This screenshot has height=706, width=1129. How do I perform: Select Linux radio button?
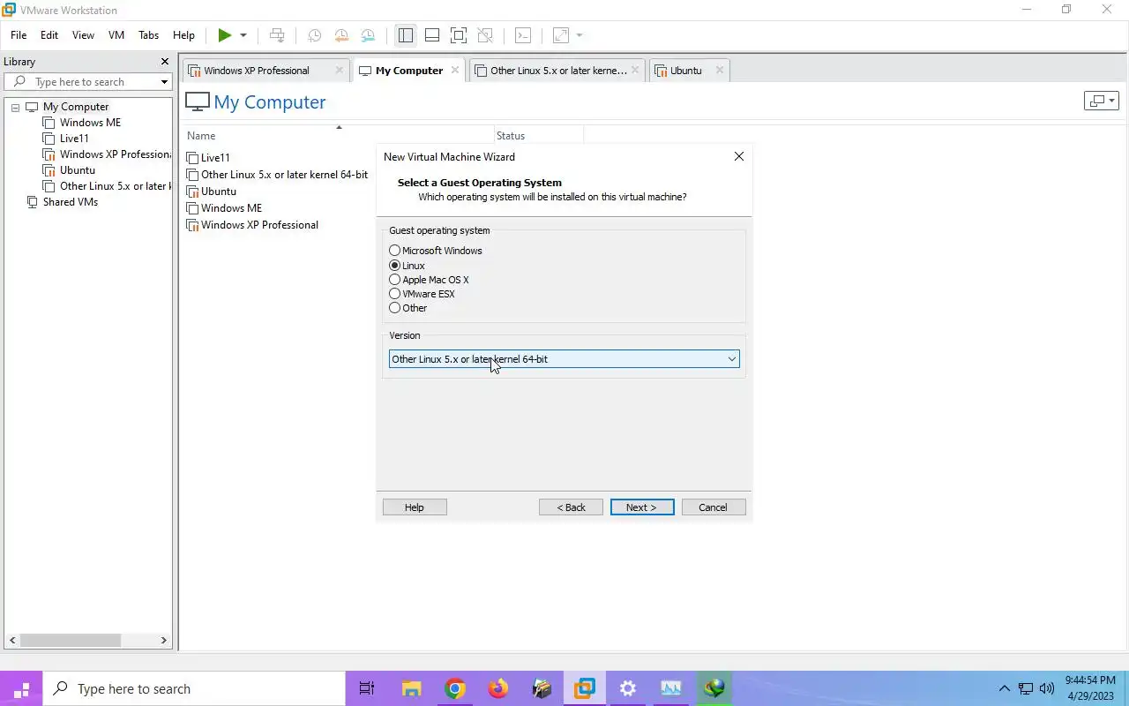395,266
